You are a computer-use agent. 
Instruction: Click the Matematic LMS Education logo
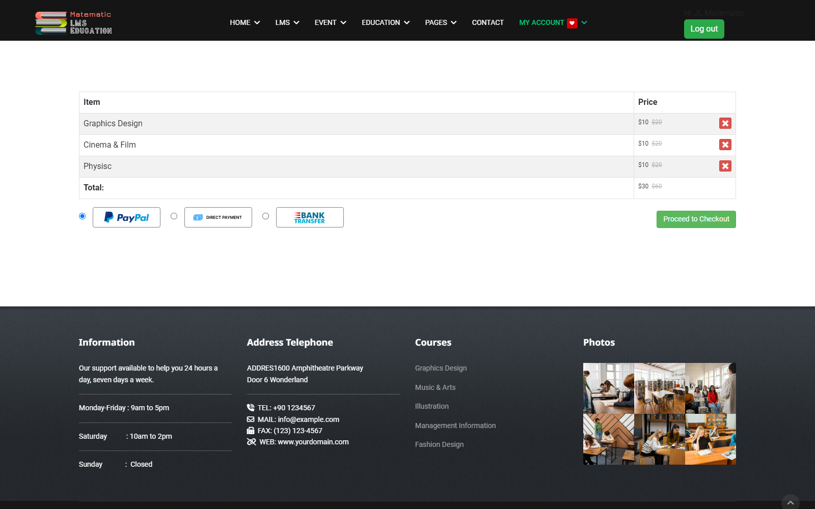[x=73, y=23]
